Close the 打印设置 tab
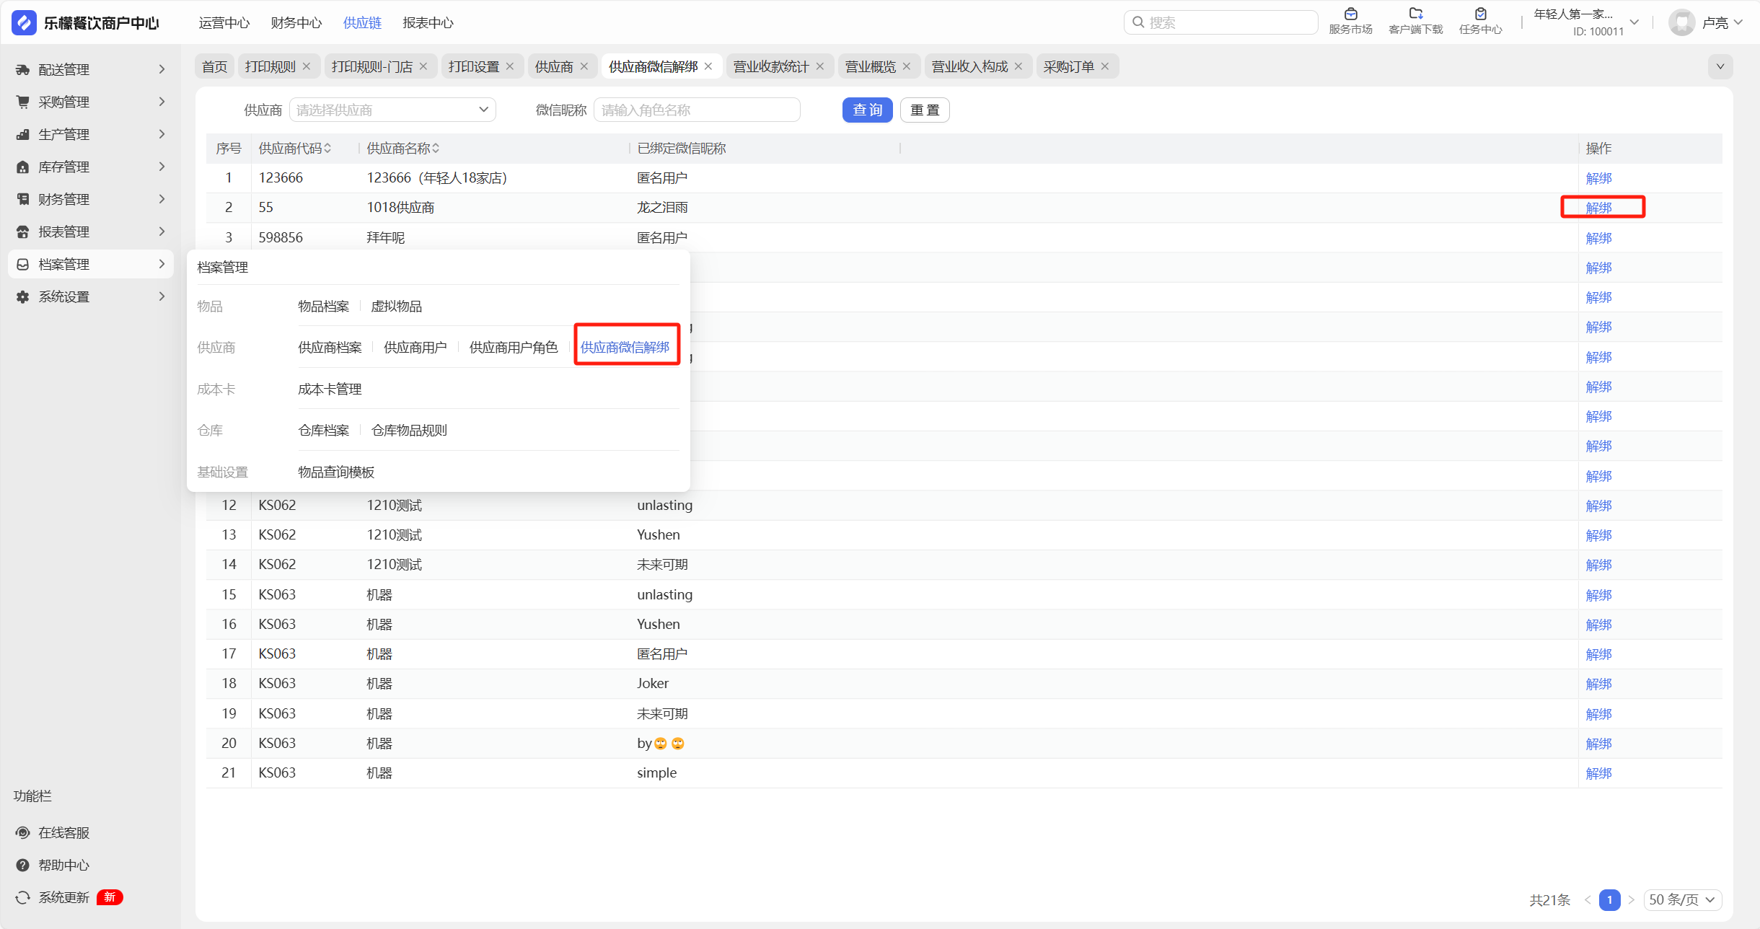This screenshot has height=929, width=1760. tap(510, 66)
